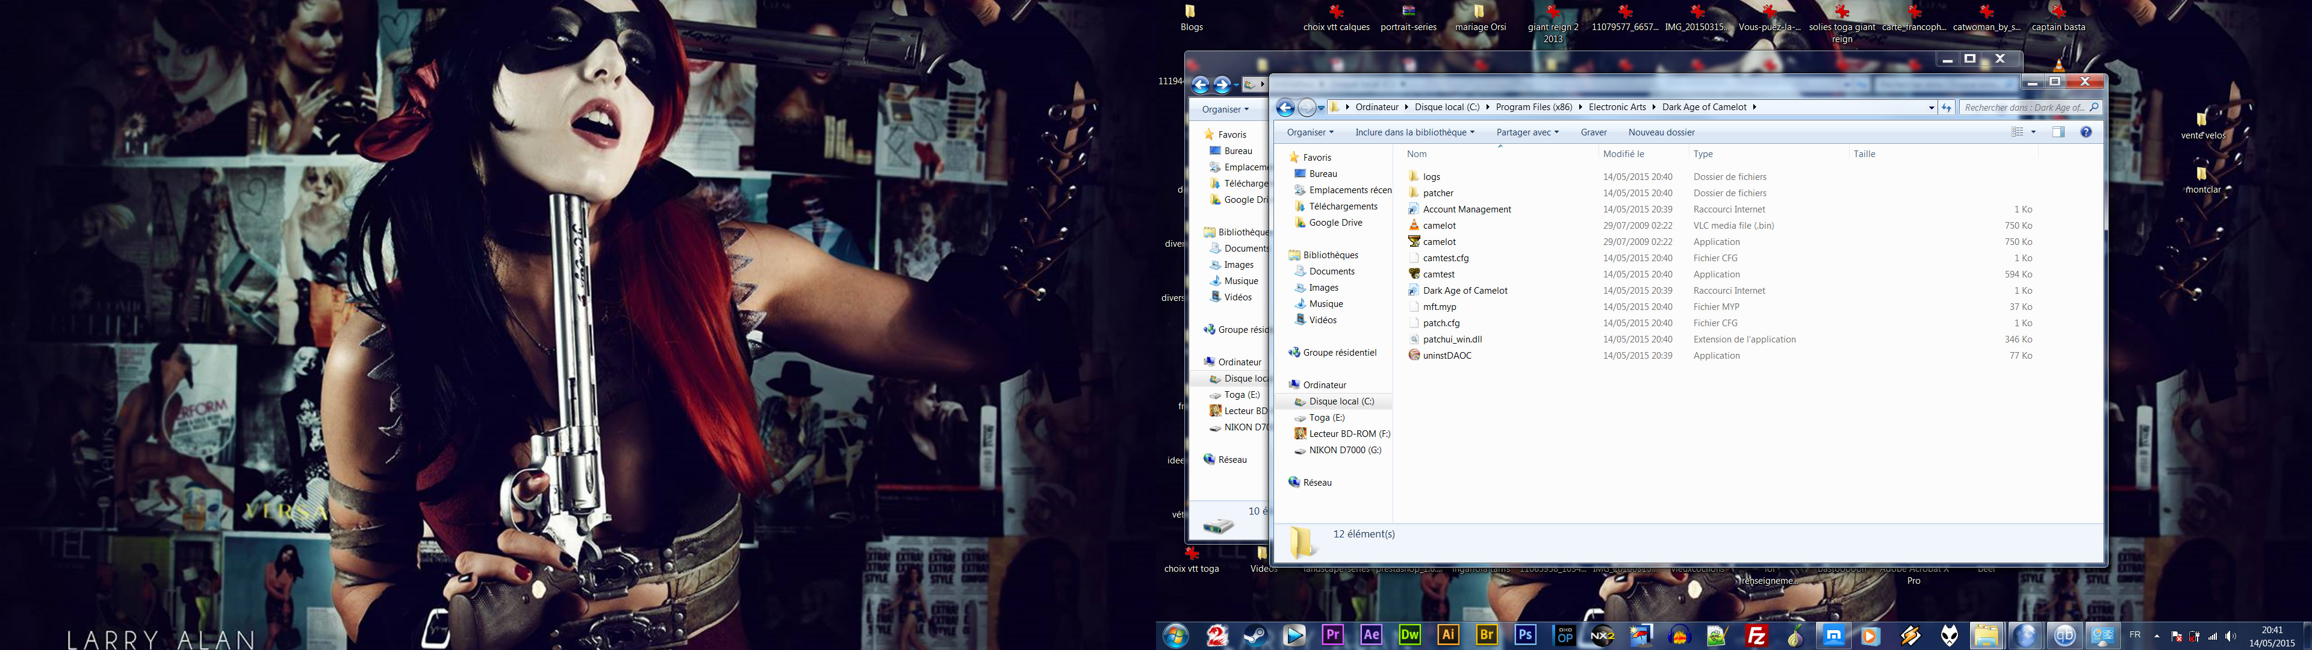
Task: Select Documents under Bibliothèques in front window
Action: [x=1331, y=271]
